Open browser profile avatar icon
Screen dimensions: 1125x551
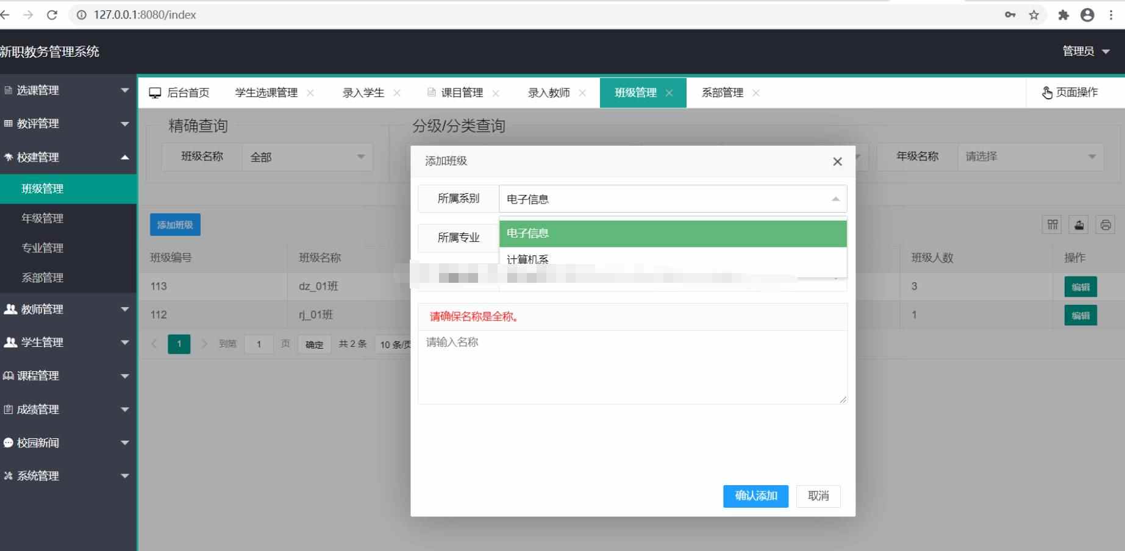(x=1087, y=15)
